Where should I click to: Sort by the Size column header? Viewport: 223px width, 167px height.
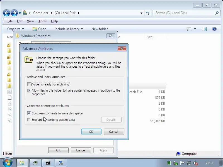point(156,37)
